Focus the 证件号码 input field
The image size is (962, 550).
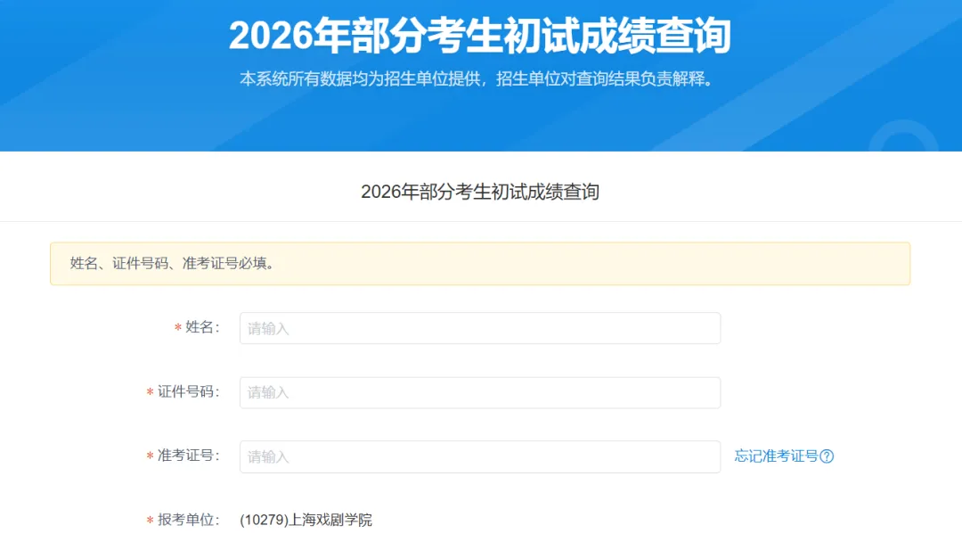[480, 393]
